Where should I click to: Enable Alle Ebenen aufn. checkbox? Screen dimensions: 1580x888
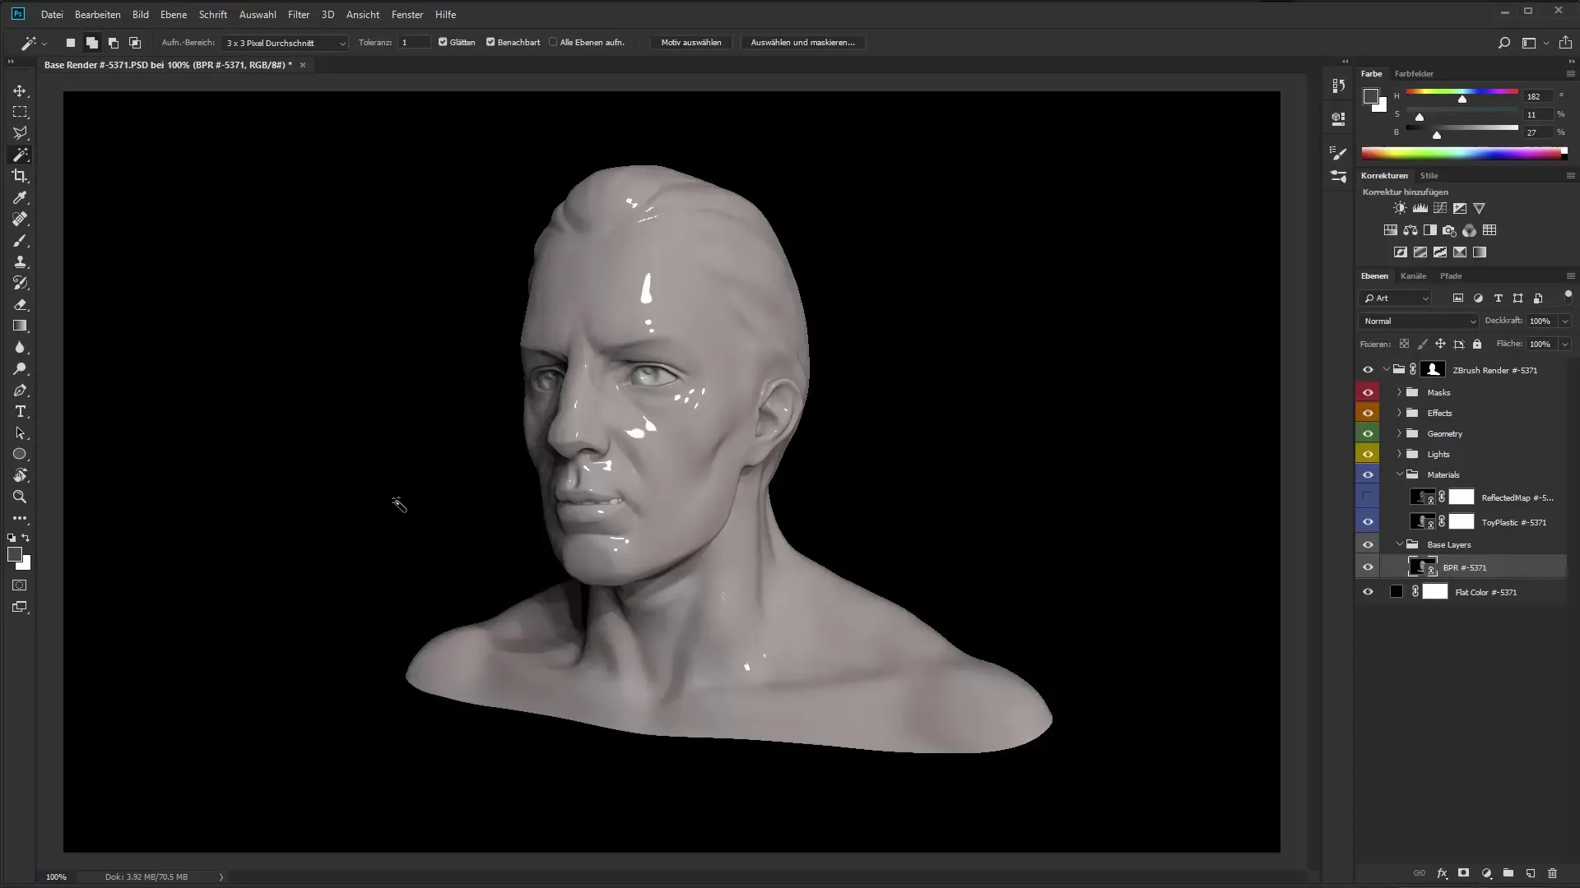coord(553,42)
